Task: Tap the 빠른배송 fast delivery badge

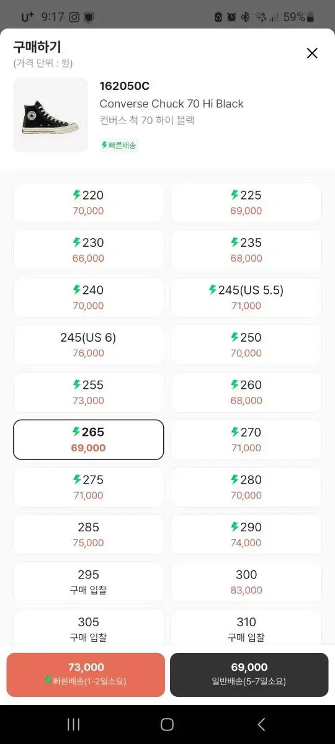Action: [118, 145]
